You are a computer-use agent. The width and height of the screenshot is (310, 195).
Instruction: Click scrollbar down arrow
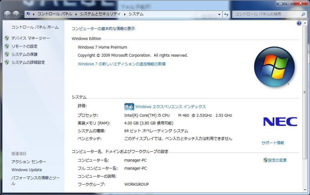pyautogui.click(x=305, y=190)
